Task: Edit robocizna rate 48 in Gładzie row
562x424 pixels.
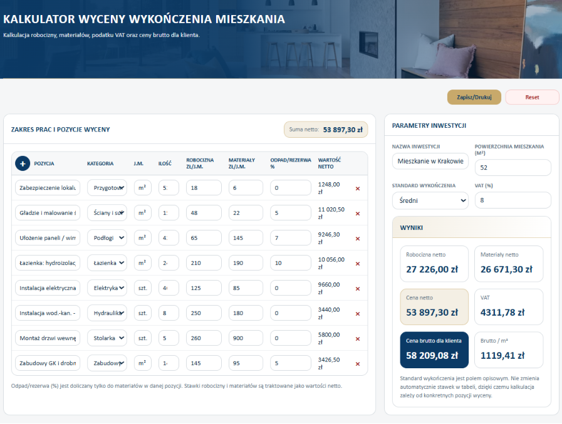Action: (x=204, y=212)
